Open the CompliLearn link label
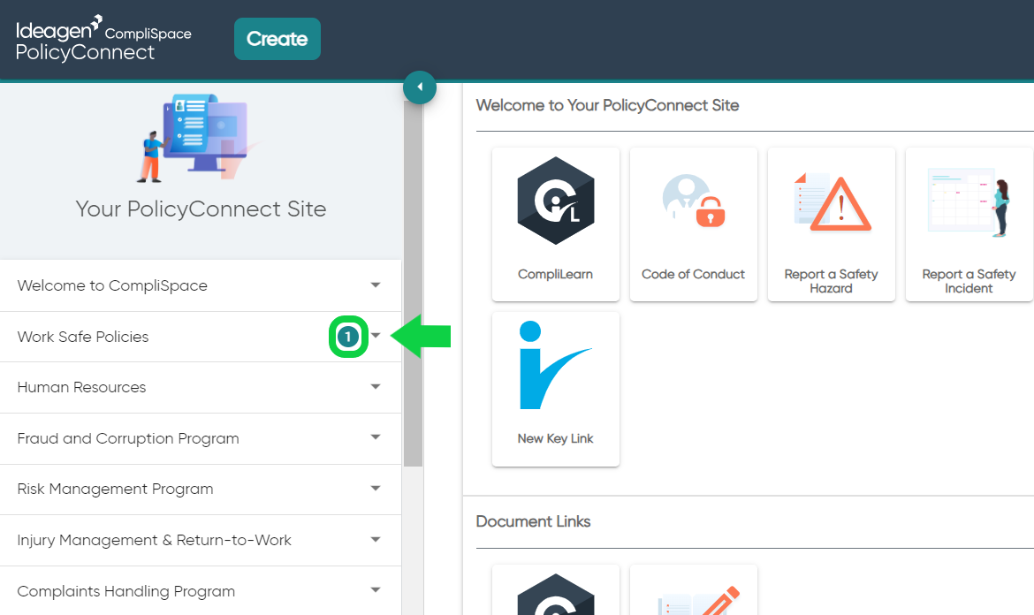 [x=555, y=274]
